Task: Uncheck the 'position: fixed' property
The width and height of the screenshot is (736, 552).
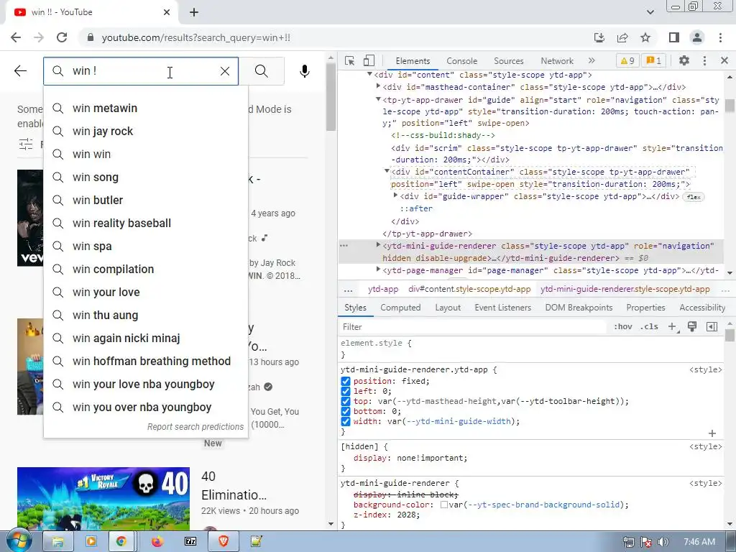Action: click(x=346, y=381)
